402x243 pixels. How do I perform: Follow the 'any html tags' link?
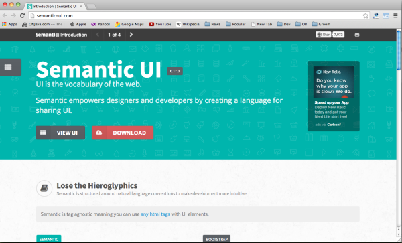coord(155,214)
